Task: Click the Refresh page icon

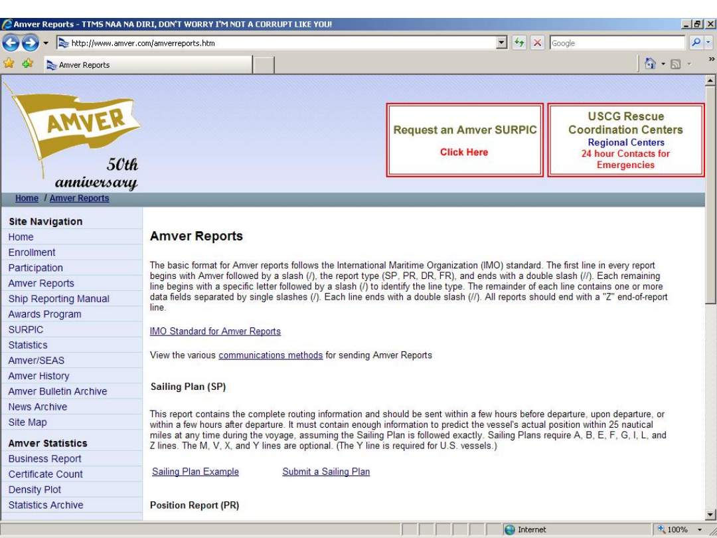Action: pyautogui.click(x=519, y=43)
